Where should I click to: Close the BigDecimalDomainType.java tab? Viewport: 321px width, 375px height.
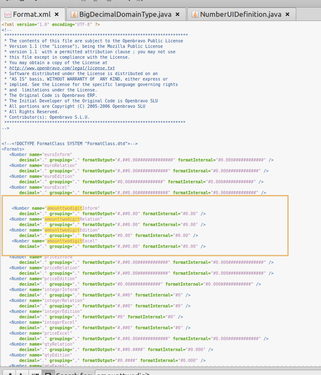point(177,14)
